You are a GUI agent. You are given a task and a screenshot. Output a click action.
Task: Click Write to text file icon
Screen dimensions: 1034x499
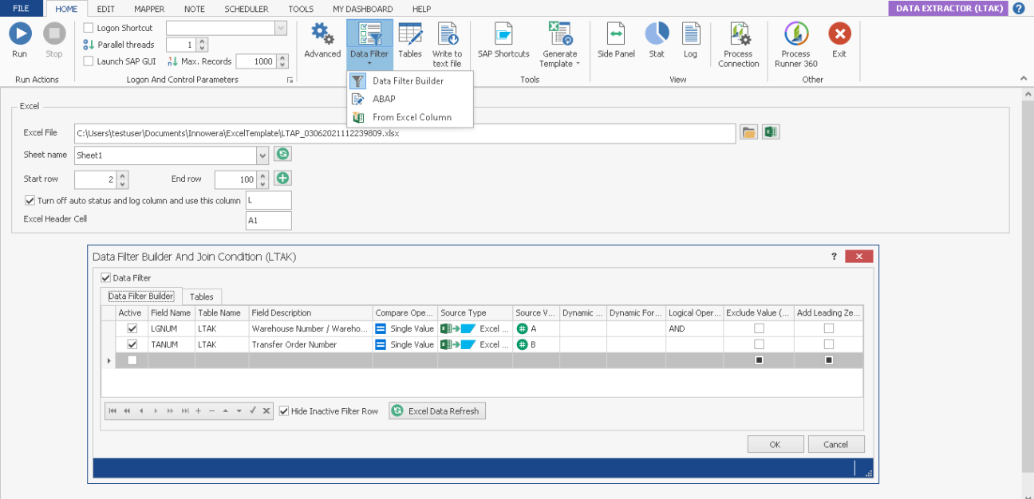(447, 34)
